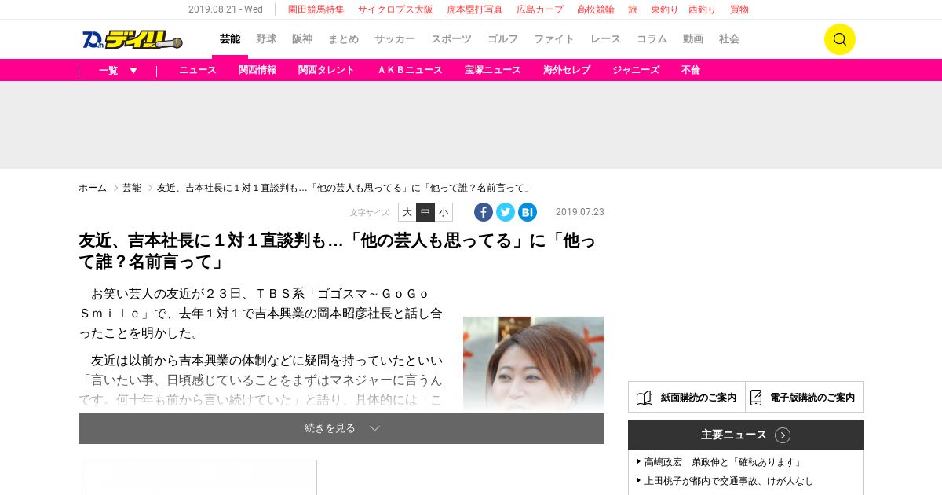Screen dimensions: 942x495
Task: Open the レース main tab
Action: 605,39
